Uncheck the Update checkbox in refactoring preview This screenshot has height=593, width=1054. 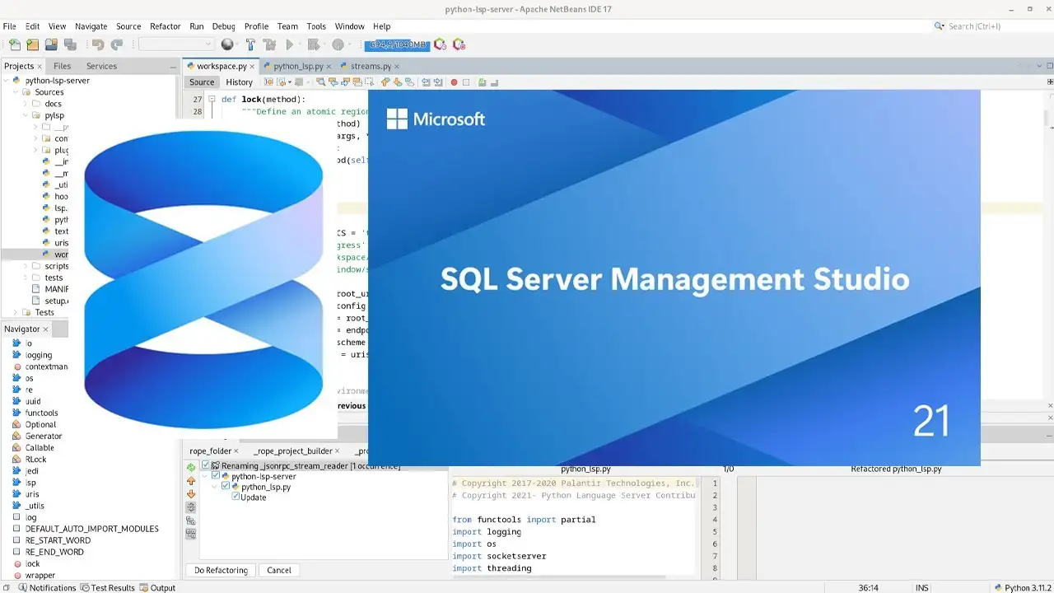tap(236, 497)
